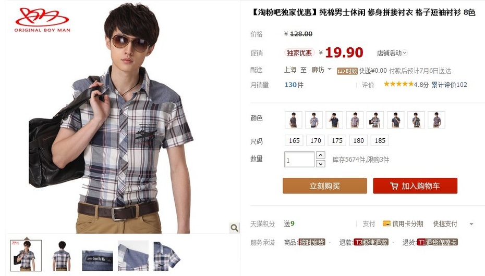Open the 累计评价102 reviews link
The image size is (485, 276).
pyautogui.click(x=450, y=85)
